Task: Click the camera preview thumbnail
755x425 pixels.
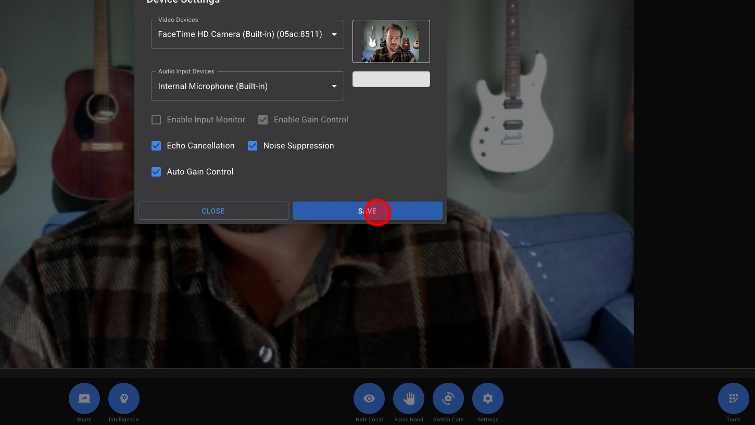Action: click(391, 41)
